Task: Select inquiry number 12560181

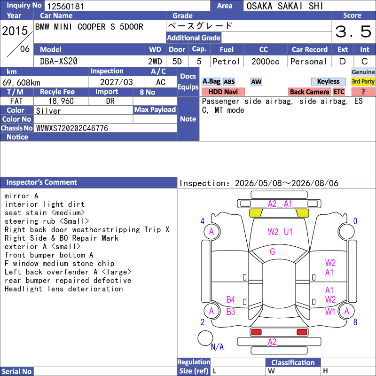Action: click(65, 6)
